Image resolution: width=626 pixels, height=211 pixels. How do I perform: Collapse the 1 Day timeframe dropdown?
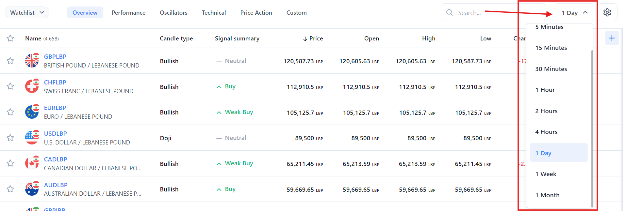(574, 13)
